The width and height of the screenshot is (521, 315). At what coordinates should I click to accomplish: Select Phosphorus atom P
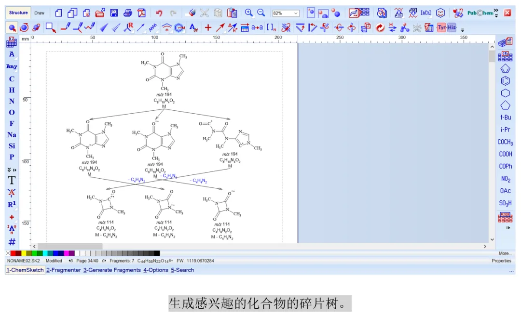point(12,157)
